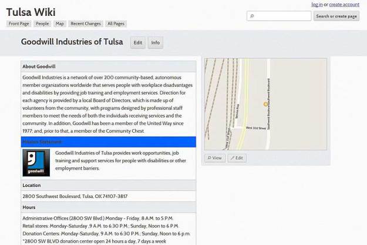Click the 24 hours donation center note
Screen dimensions: 367x245
(x=95, y=241)
